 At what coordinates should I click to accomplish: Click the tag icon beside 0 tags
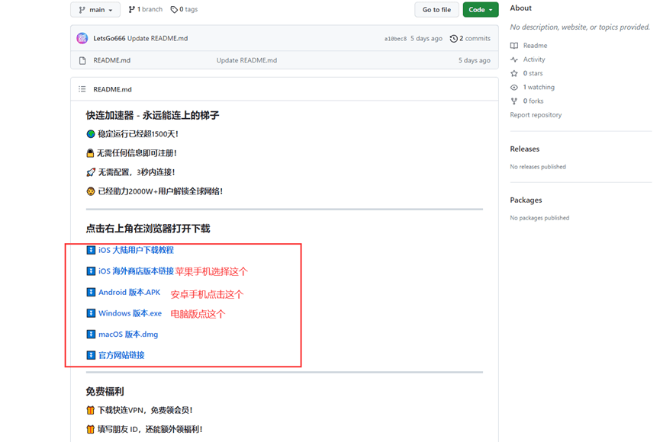point(174,10)
